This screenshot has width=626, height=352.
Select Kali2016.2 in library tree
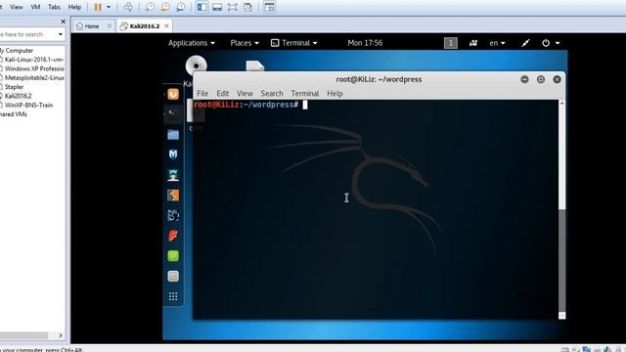[x=18, y=96]
